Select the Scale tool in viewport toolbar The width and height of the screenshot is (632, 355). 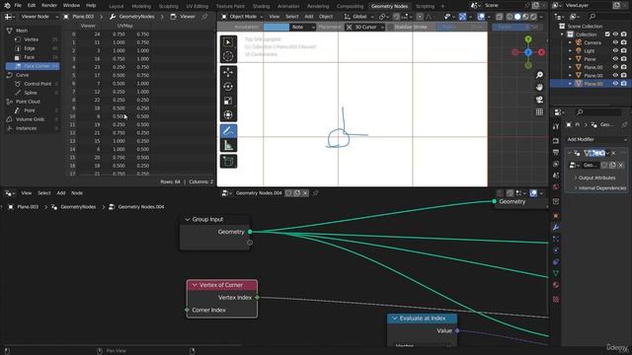(x=228, y=101)
